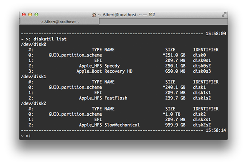Click the Apple_Boot type entry
The image size is (247, 165).
coord(89,71)
